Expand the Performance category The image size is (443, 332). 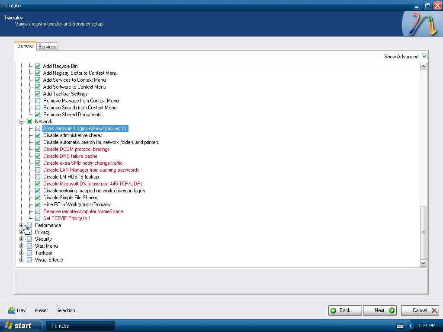22,225
